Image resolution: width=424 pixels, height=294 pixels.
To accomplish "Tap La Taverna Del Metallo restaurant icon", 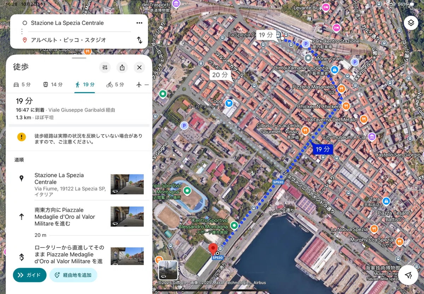I will point(364,119).
